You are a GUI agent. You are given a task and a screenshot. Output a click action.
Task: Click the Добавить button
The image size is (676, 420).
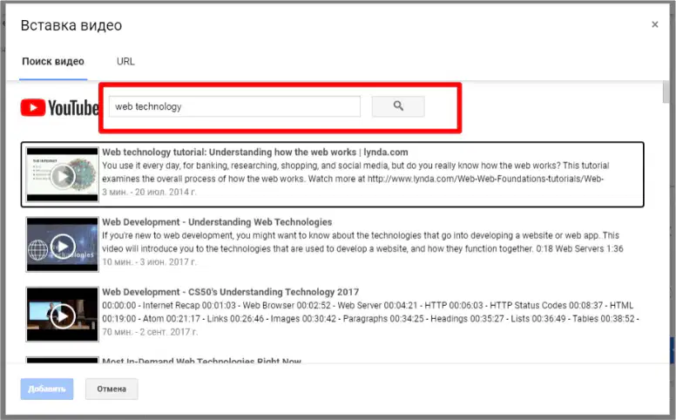(x=46, y=389)
